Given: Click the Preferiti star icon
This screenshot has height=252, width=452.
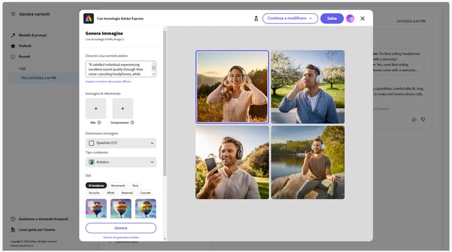Looking at the screenshot, I should point(13,46).
